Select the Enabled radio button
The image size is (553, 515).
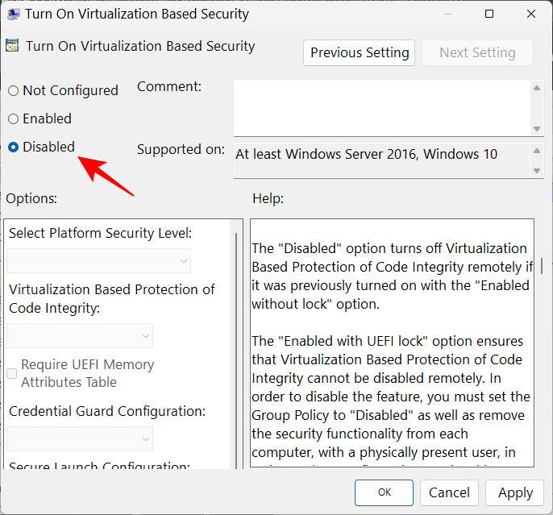[x=14, y=119]
